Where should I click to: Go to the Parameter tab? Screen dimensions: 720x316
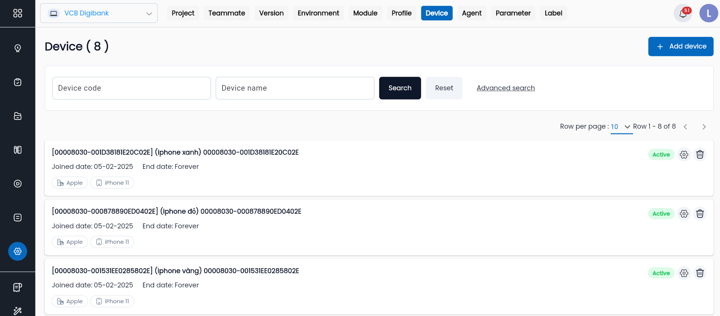513,13
